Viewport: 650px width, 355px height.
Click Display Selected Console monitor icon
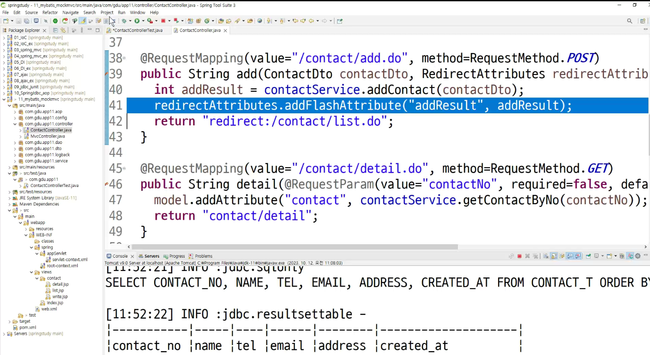click(596, 256)
